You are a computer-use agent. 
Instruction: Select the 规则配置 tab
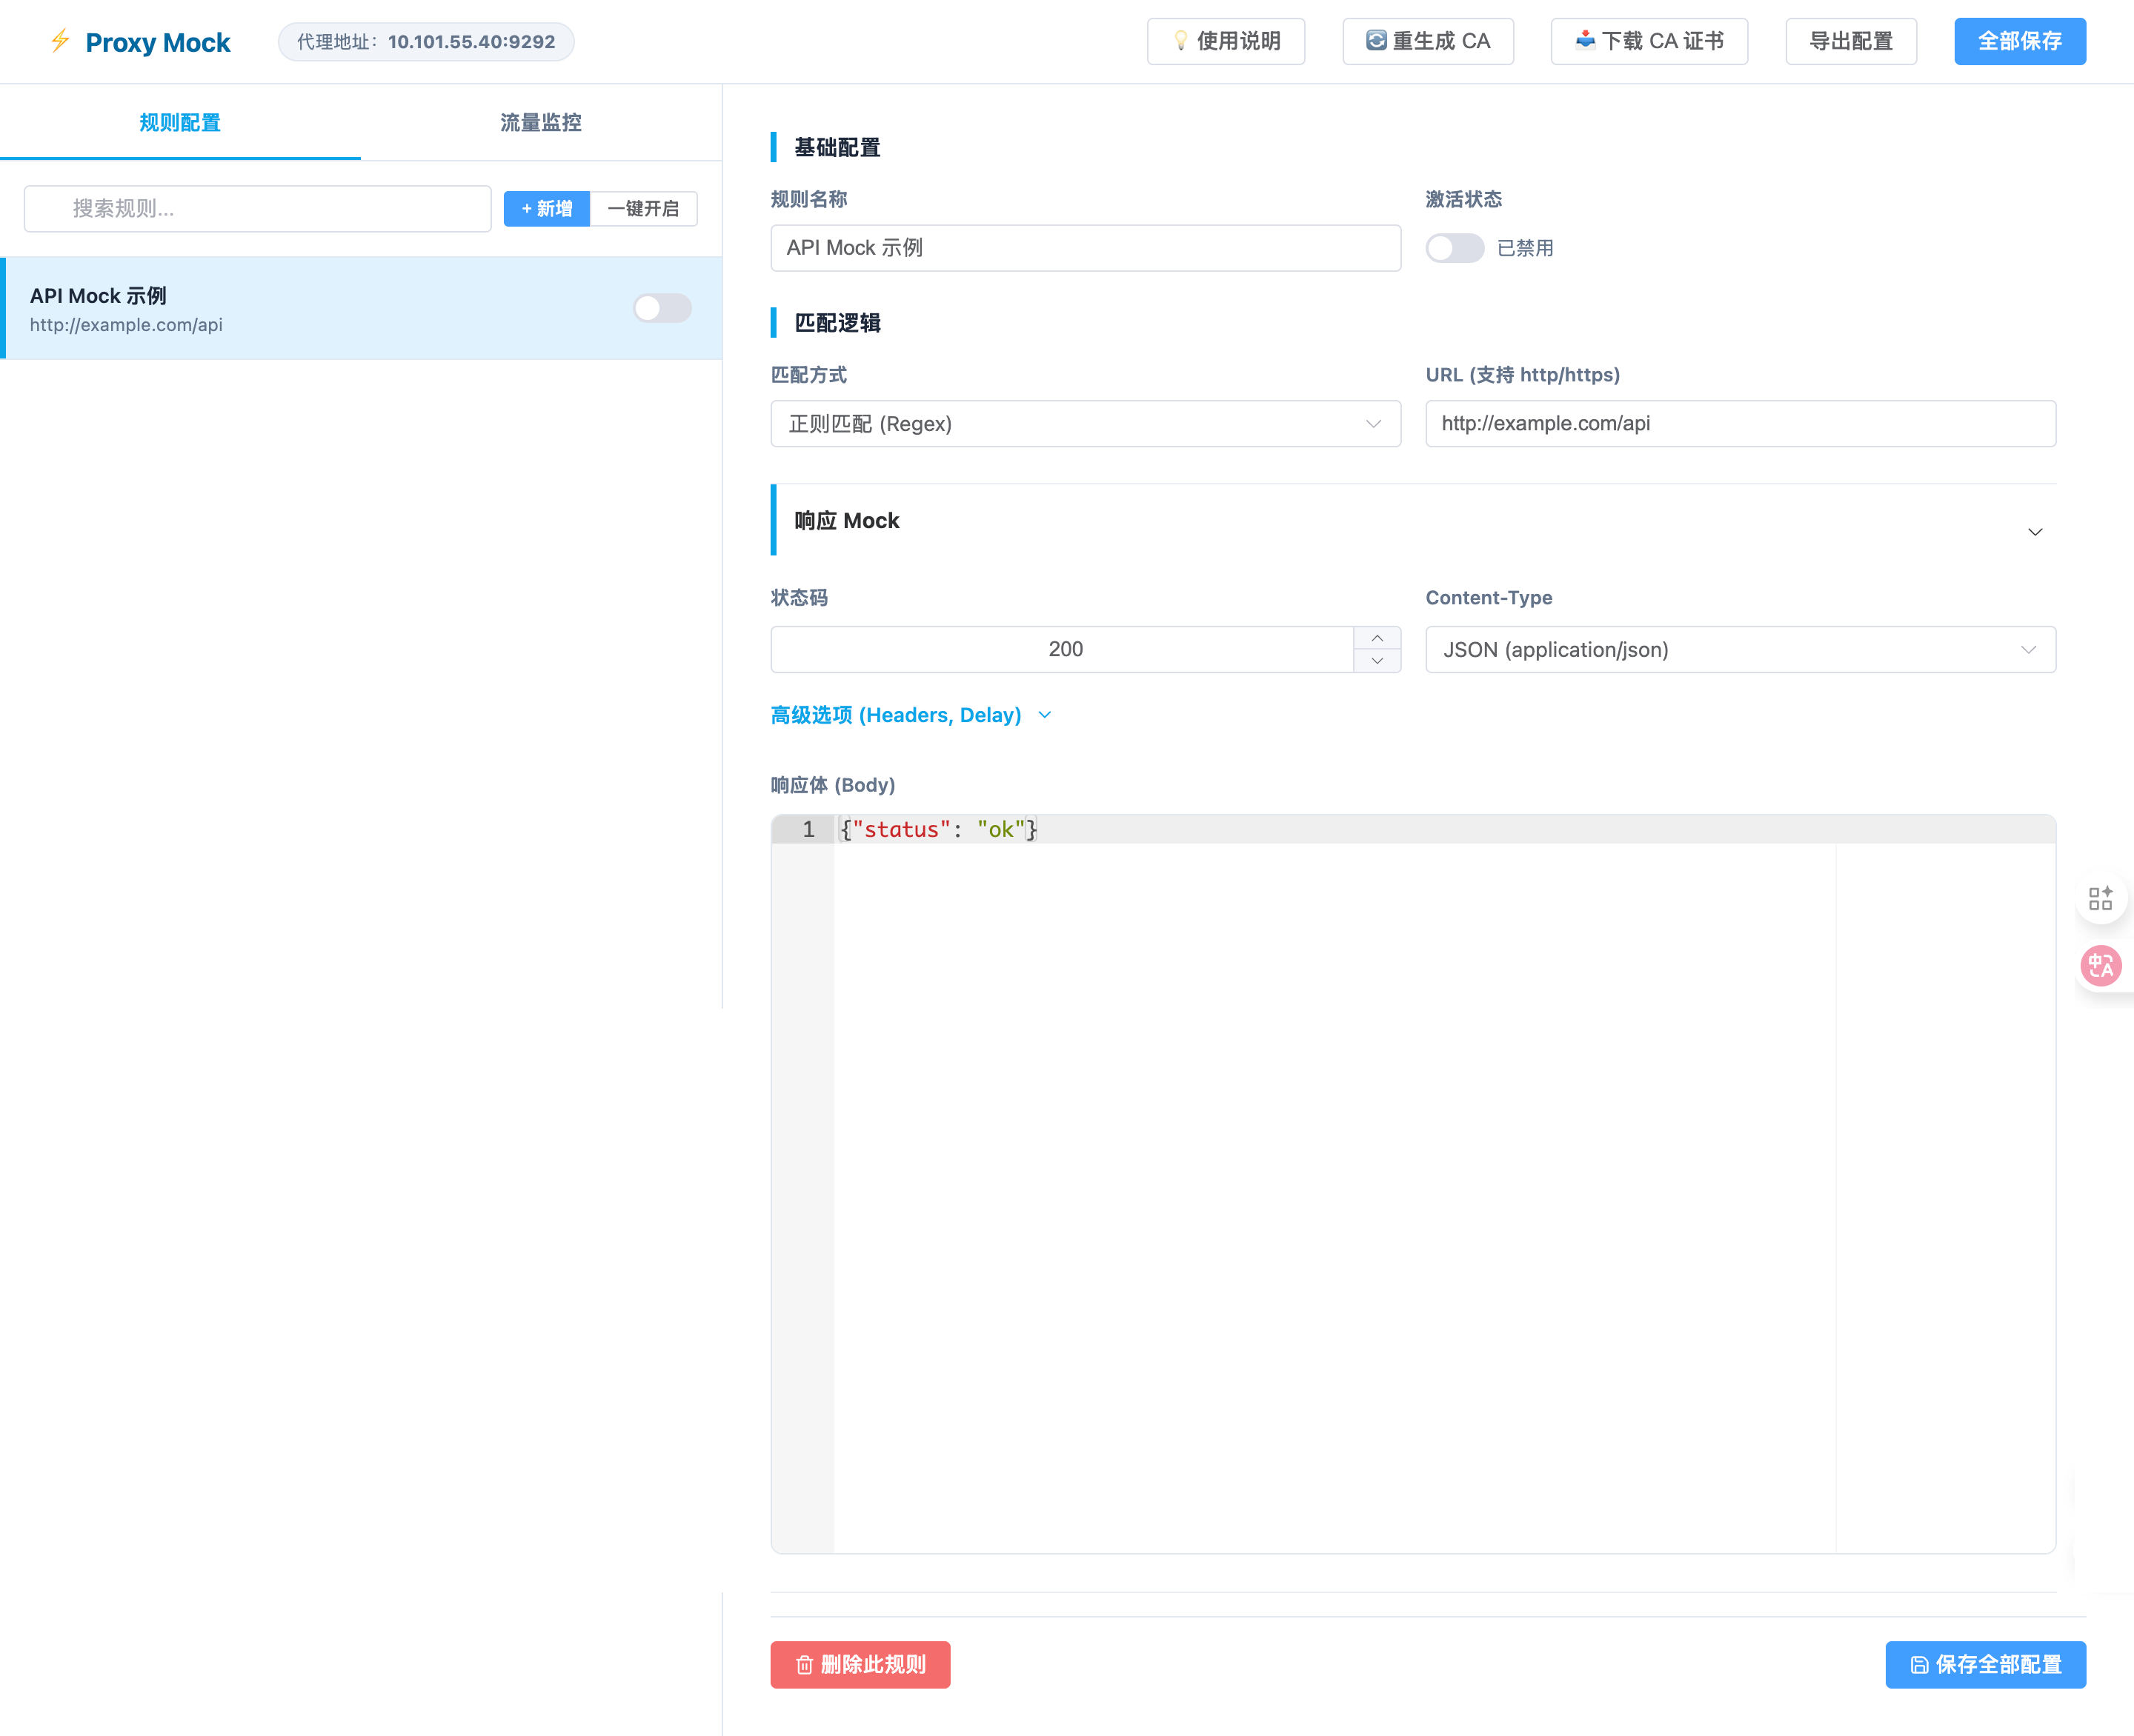coord(180,122)
